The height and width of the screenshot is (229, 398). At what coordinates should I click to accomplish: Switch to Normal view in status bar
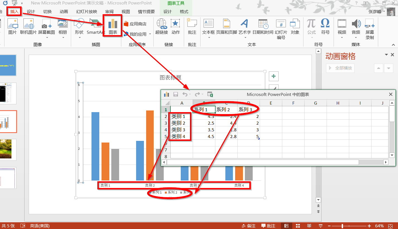pyautogui.click(x=286, y=226)
